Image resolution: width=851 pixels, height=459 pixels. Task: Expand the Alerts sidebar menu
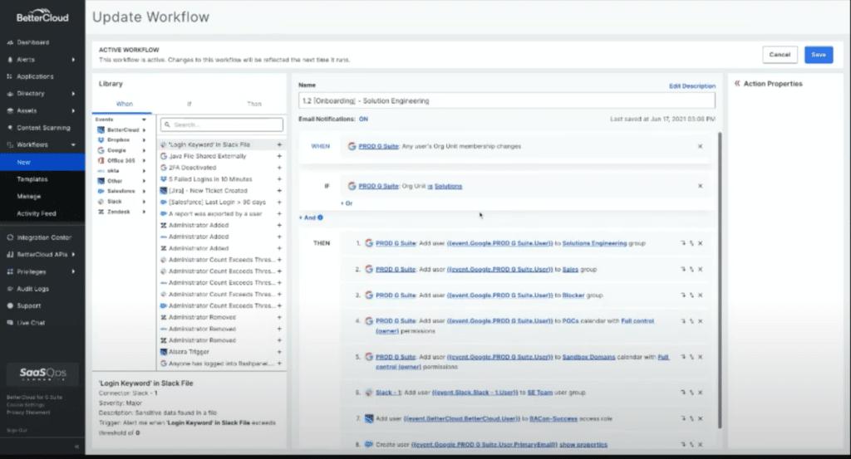click(x=73, y=60)
